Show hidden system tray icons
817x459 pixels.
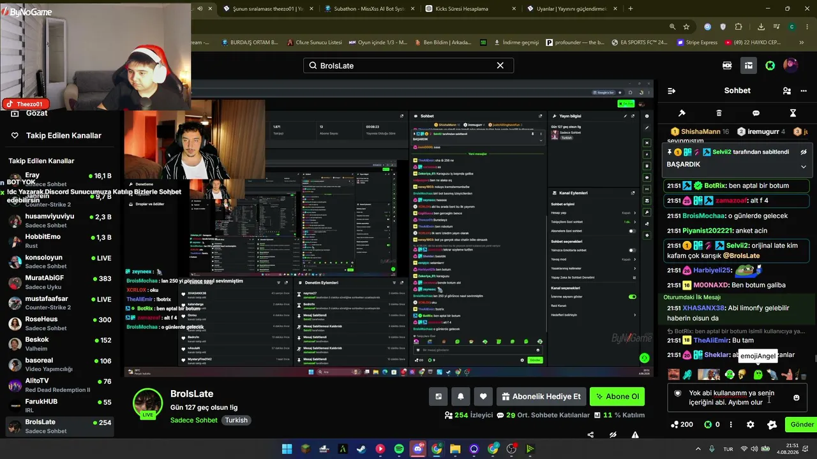click(x=697, y=449)
